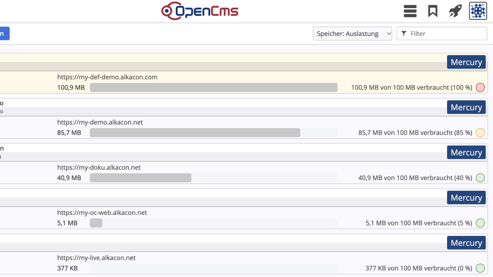The width and height of the screenshot is (493, 277).
Task: Click https://my-def-demo.alkacon.com URL text
Action: [107, 77]
